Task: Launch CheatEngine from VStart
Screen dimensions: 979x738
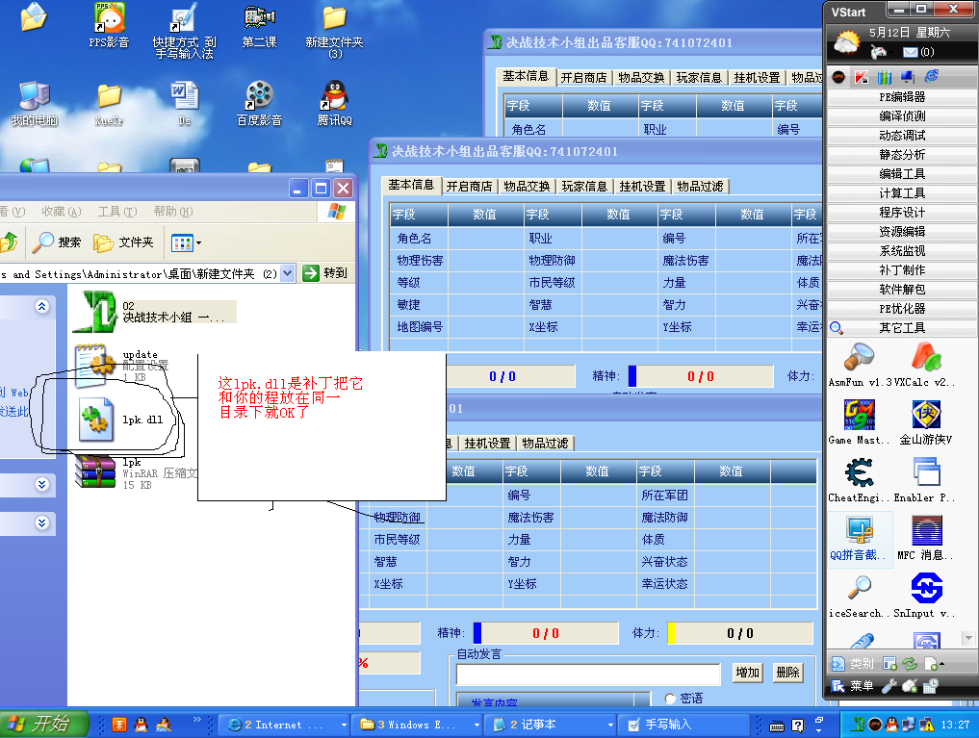Action: click(x=860, y=480)
